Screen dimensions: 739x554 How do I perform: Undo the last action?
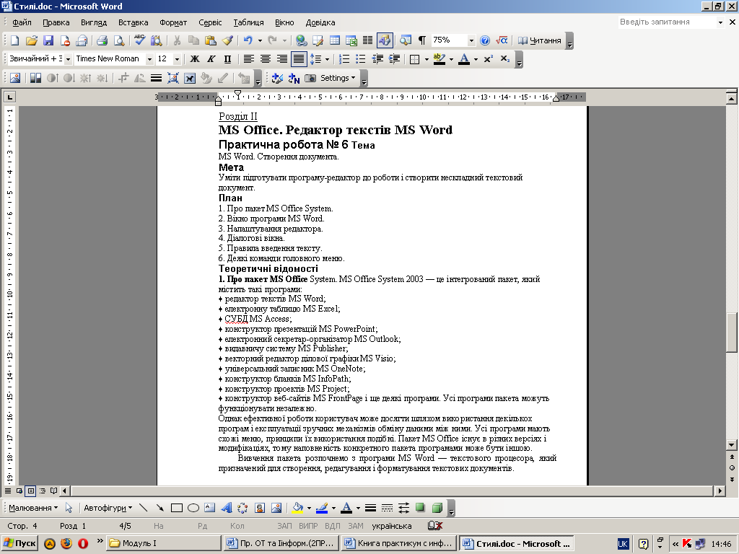(248, 40)
